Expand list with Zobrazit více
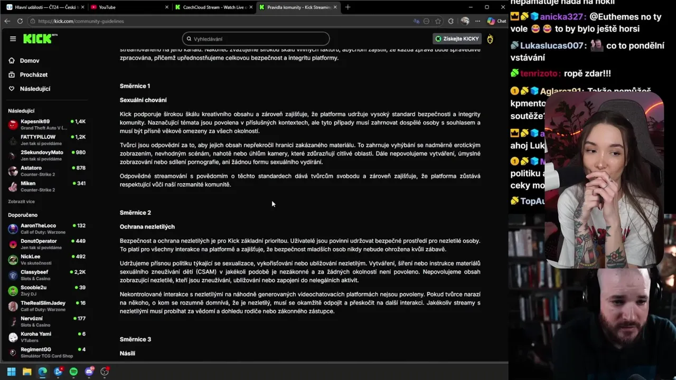The width and height of the screenshot is (676, 380). (21, 202)
